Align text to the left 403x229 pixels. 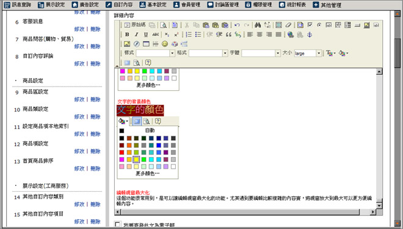250,34
